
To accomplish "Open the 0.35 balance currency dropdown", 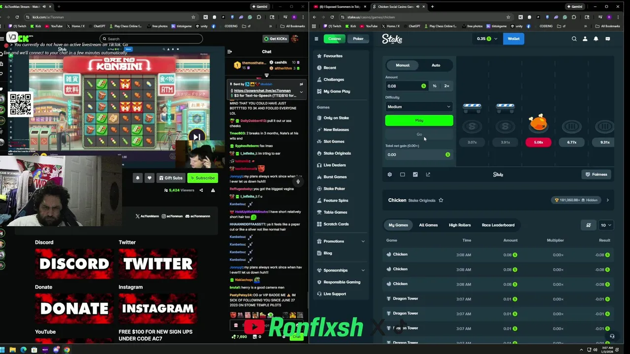I will tap(487, 39).
